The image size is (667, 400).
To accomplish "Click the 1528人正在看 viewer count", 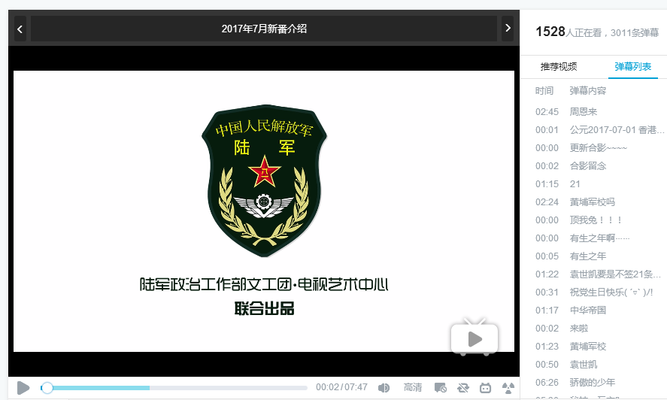I will coord(568,32).
